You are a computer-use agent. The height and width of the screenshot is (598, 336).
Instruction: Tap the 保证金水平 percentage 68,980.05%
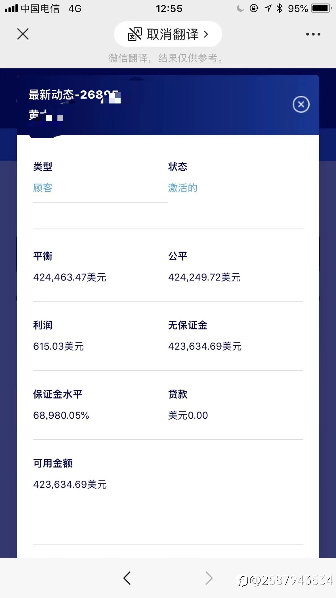pos(61,415)
